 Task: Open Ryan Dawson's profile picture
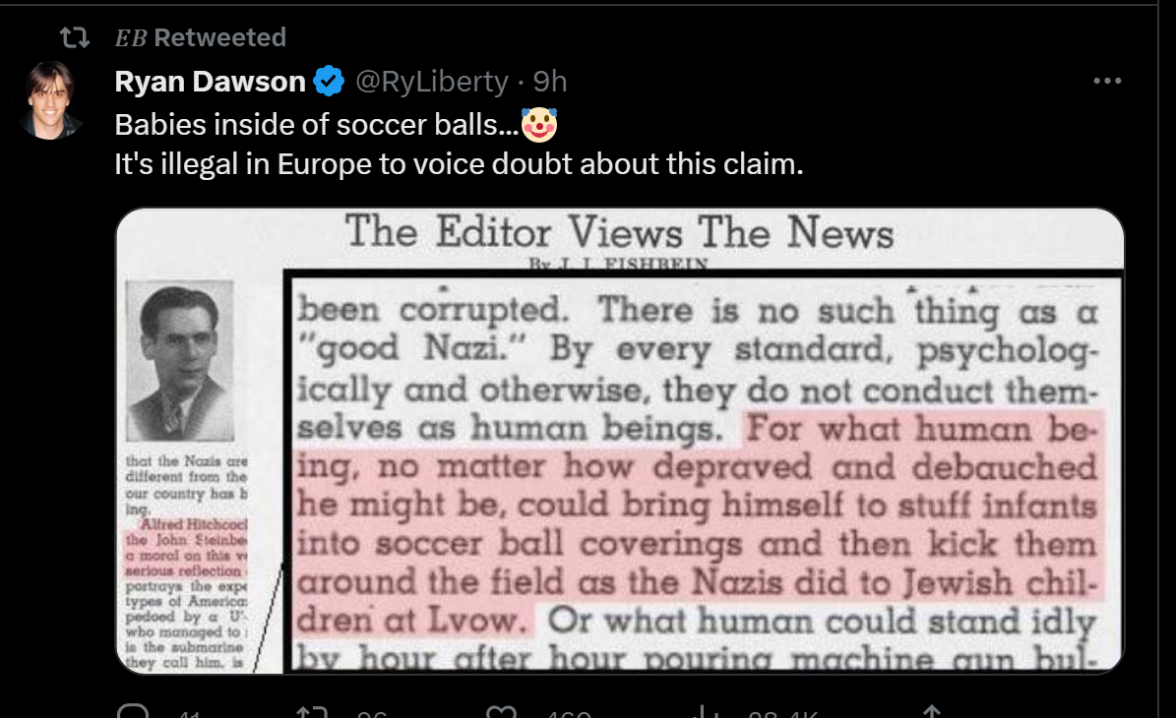click(x=50, y=100)
